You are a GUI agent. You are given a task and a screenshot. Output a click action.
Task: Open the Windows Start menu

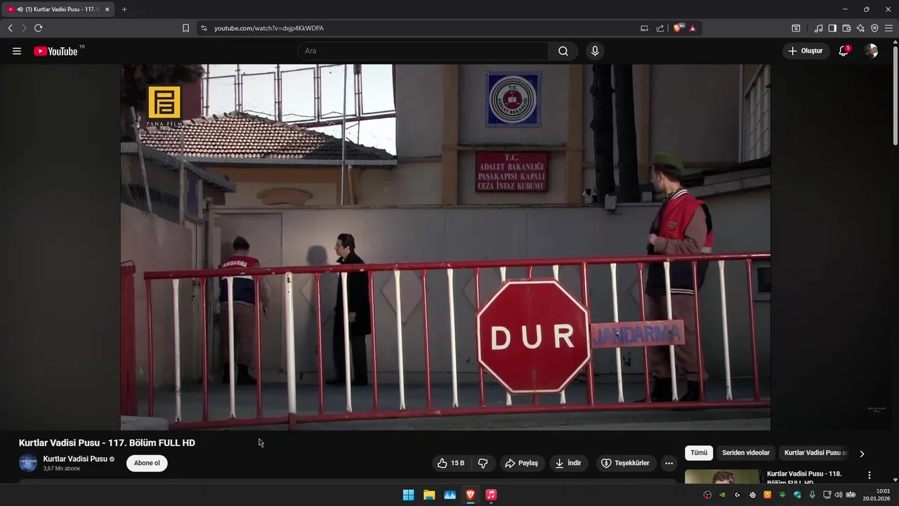pyautogui.click(x=408, y=495)
